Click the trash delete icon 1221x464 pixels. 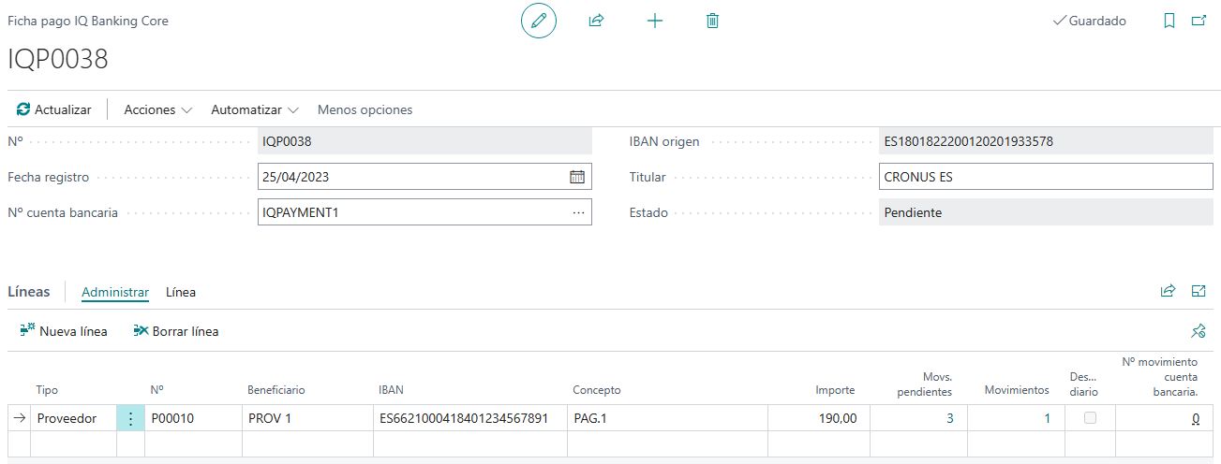pos(712,21)
